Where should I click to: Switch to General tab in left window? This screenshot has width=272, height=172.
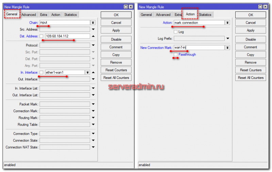click(x=12, y=14)
